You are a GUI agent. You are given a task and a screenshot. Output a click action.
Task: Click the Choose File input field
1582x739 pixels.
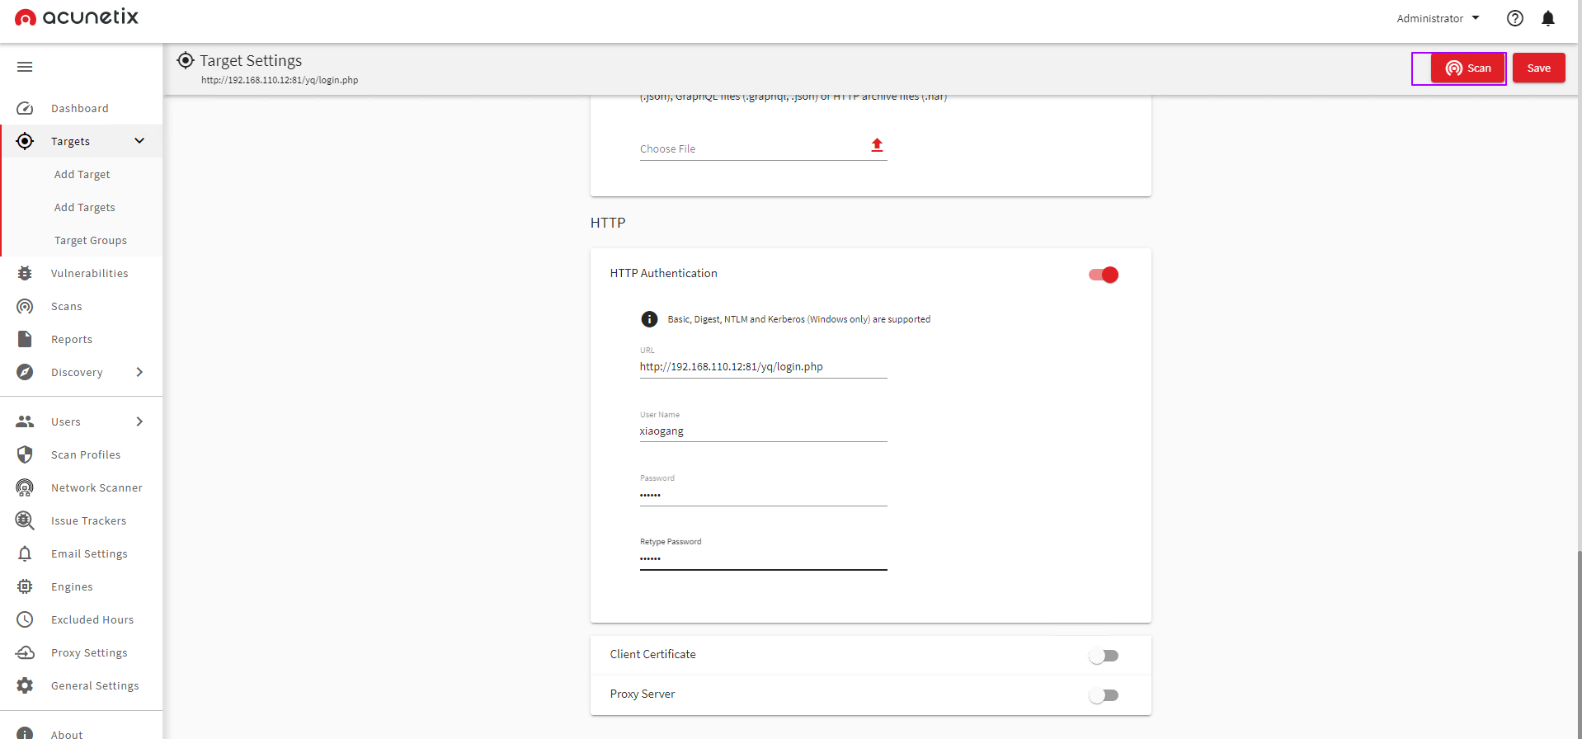[764, 148]
